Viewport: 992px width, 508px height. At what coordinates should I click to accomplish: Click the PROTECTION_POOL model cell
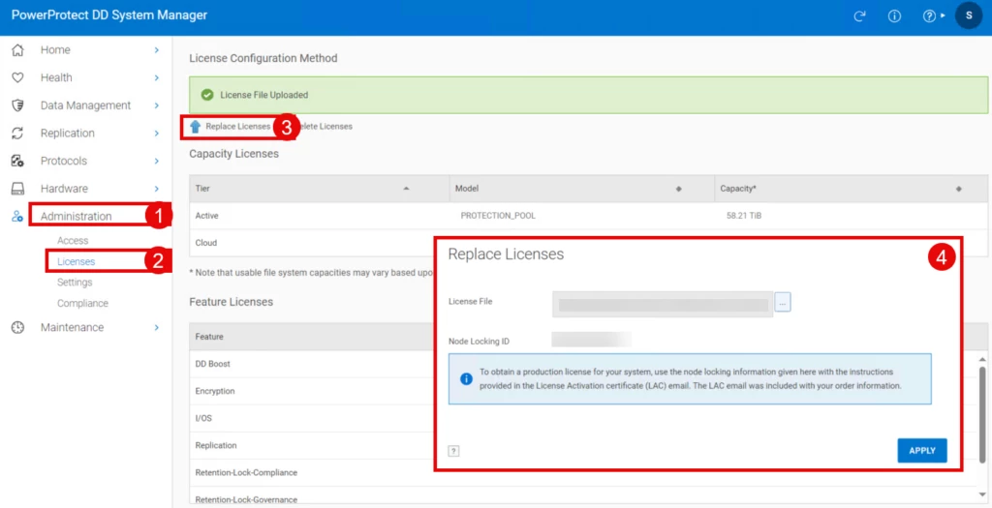coord(498,216)
